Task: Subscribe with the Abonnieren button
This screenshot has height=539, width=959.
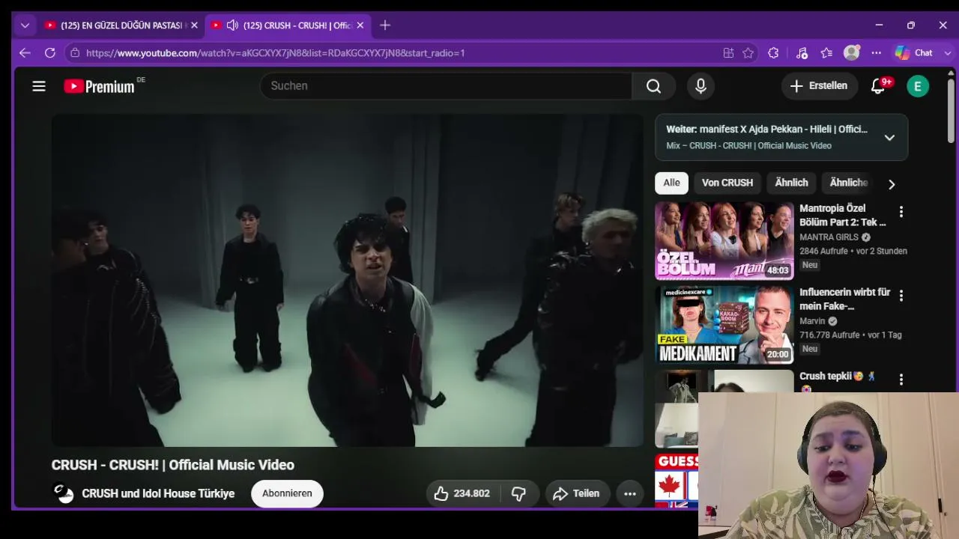Action: [287, 493]
